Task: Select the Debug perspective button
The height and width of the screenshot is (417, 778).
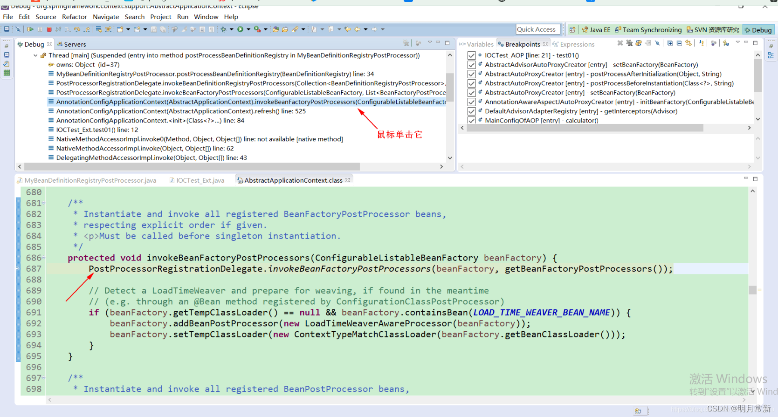Action: point(758,30)
